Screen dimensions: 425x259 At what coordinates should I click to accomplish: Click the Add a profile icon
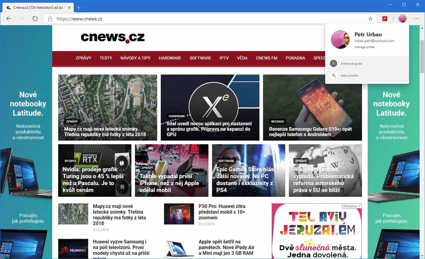tap(333, 75)
